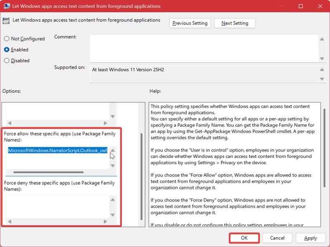Go to Previous Setting
This screenshot has height=247, width=330.
pos(190,23)
